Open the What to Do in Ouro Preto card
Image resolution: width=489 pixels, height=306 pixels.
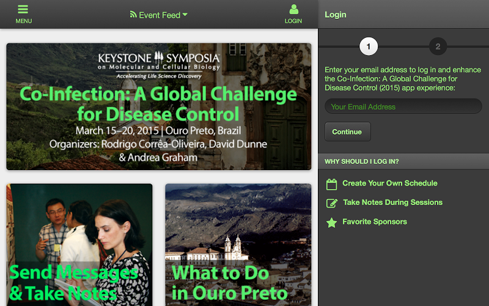pos(238,245)
